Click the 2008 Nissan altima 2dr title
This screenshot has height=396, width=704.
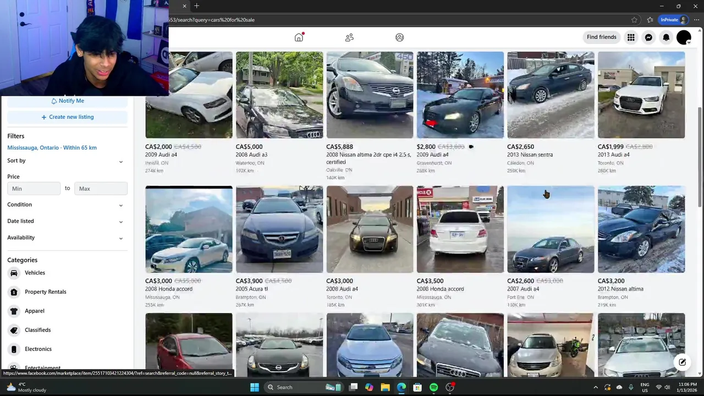pos(369,158)
